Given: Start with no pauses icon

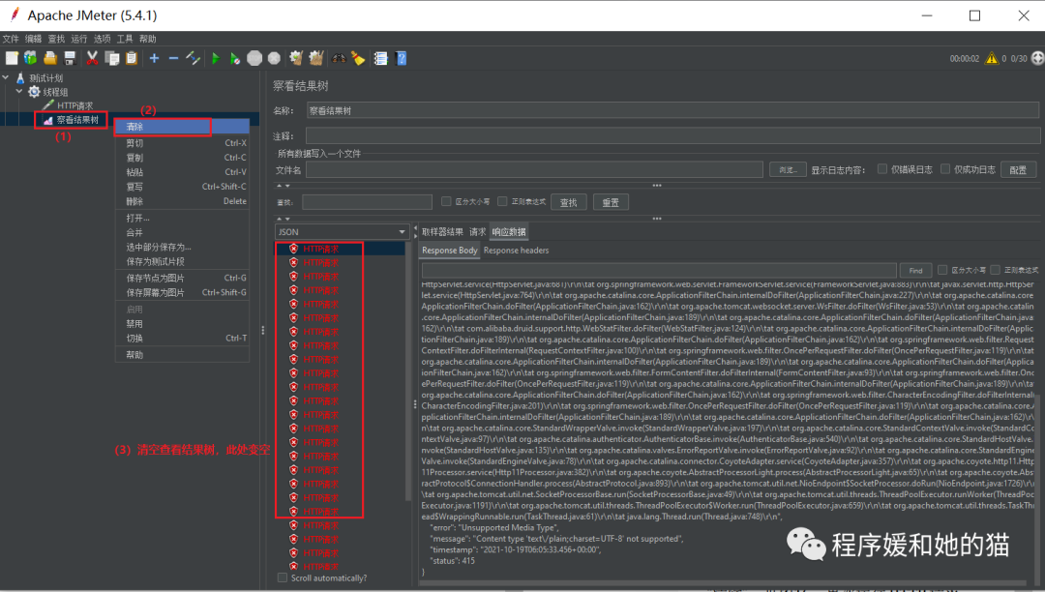Looking at the screenshot, I should [234, 59].
